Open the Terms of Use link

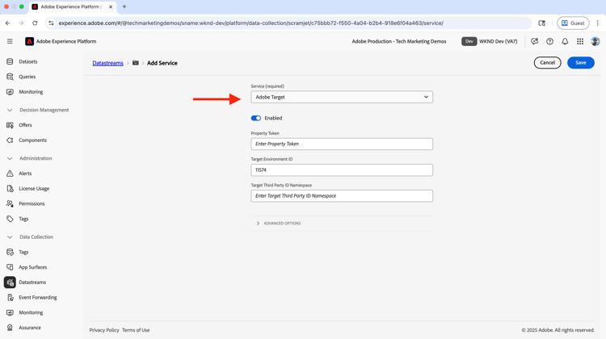click(136, 330)
